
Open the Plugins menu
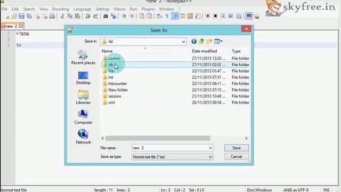pyautogui.click(x=148, y=9)
